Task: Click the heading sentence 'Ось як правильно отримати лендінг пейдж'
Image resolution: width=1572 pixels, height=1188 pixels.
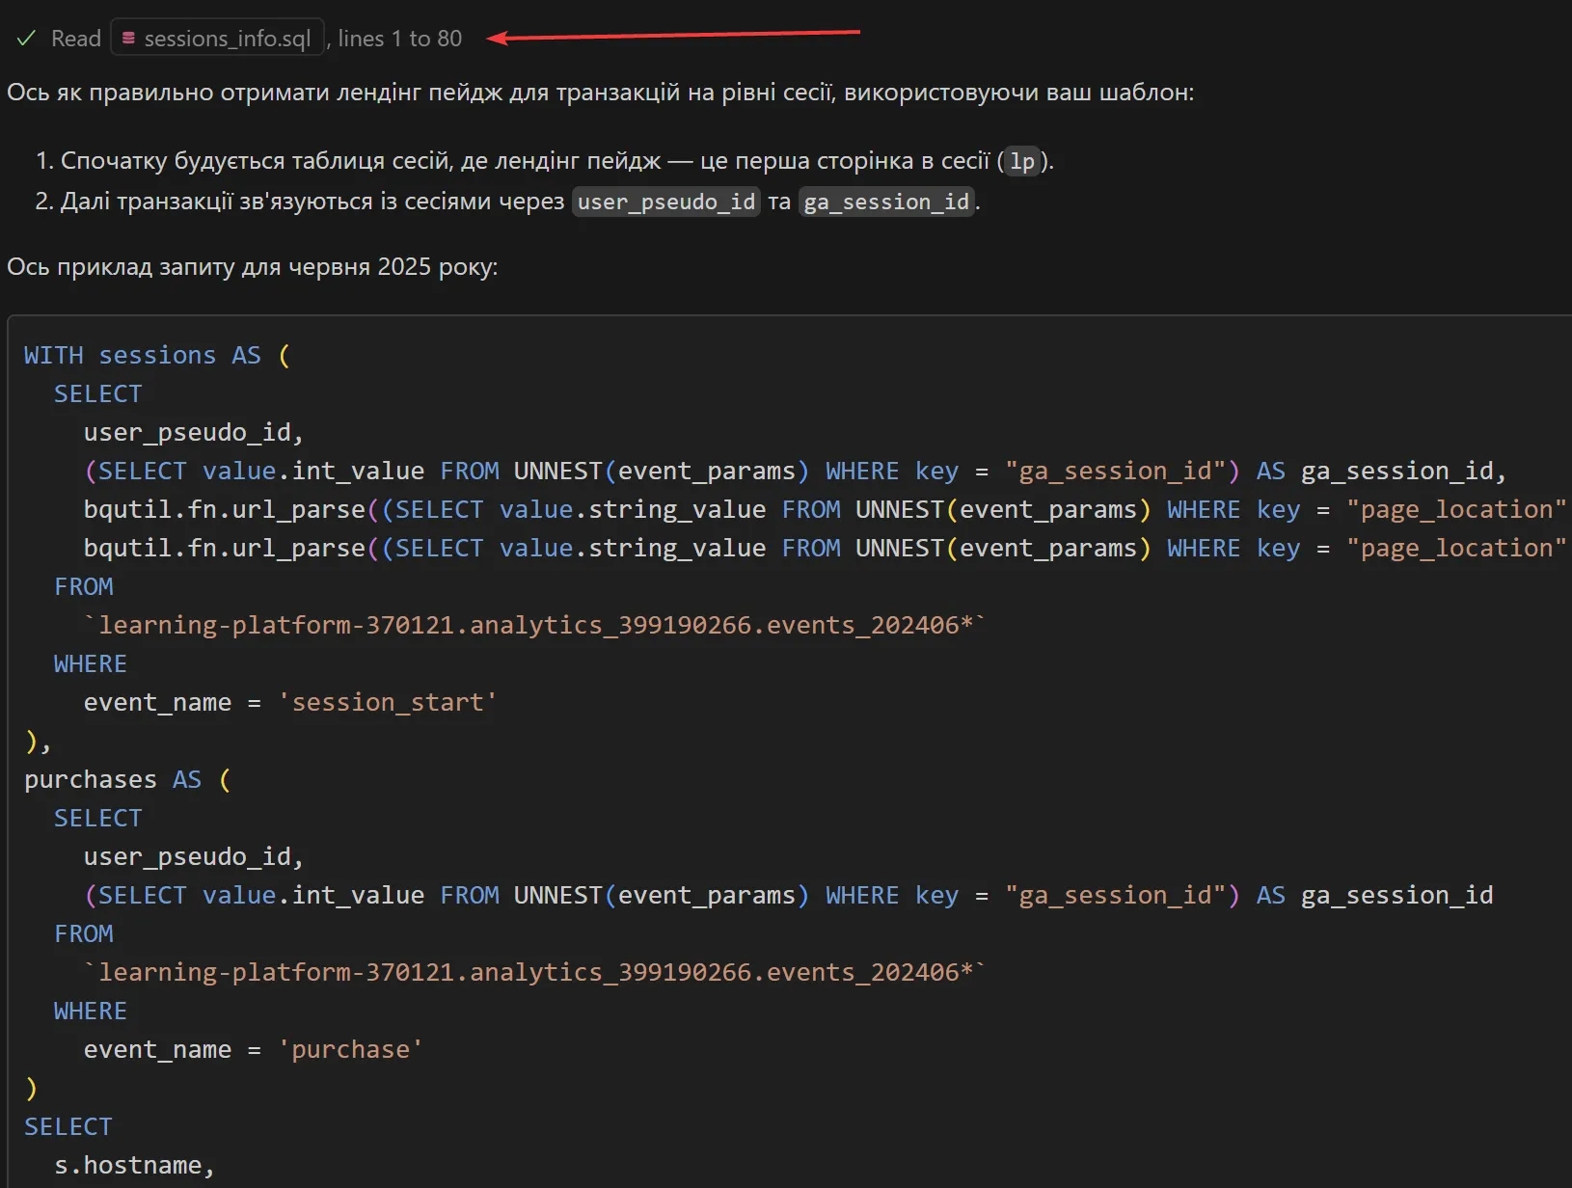Action: [x=600, y=93]
